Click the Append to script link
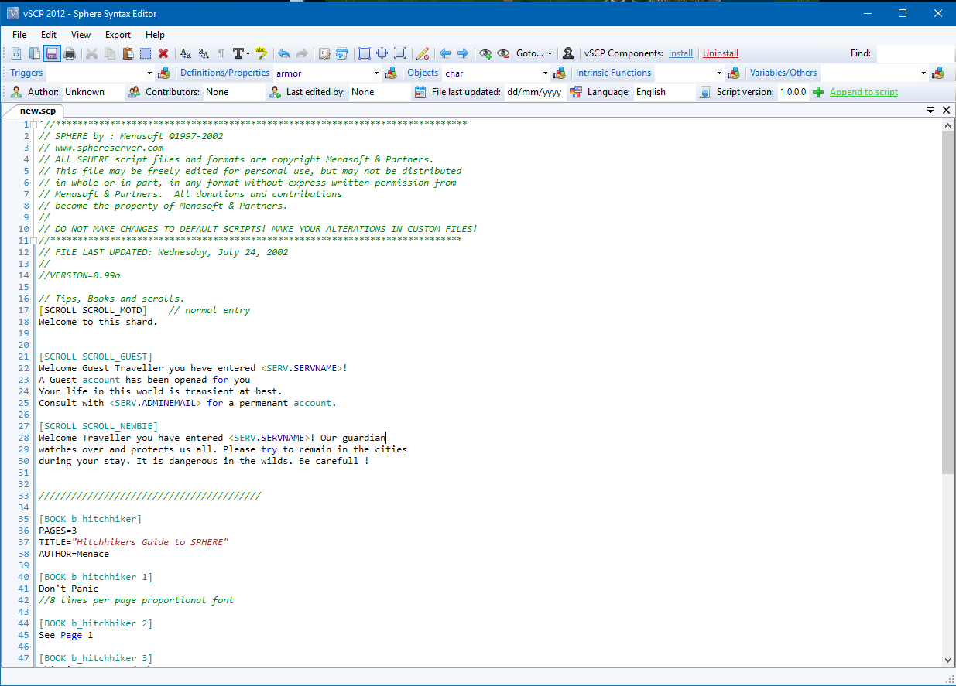 [863, 92]
